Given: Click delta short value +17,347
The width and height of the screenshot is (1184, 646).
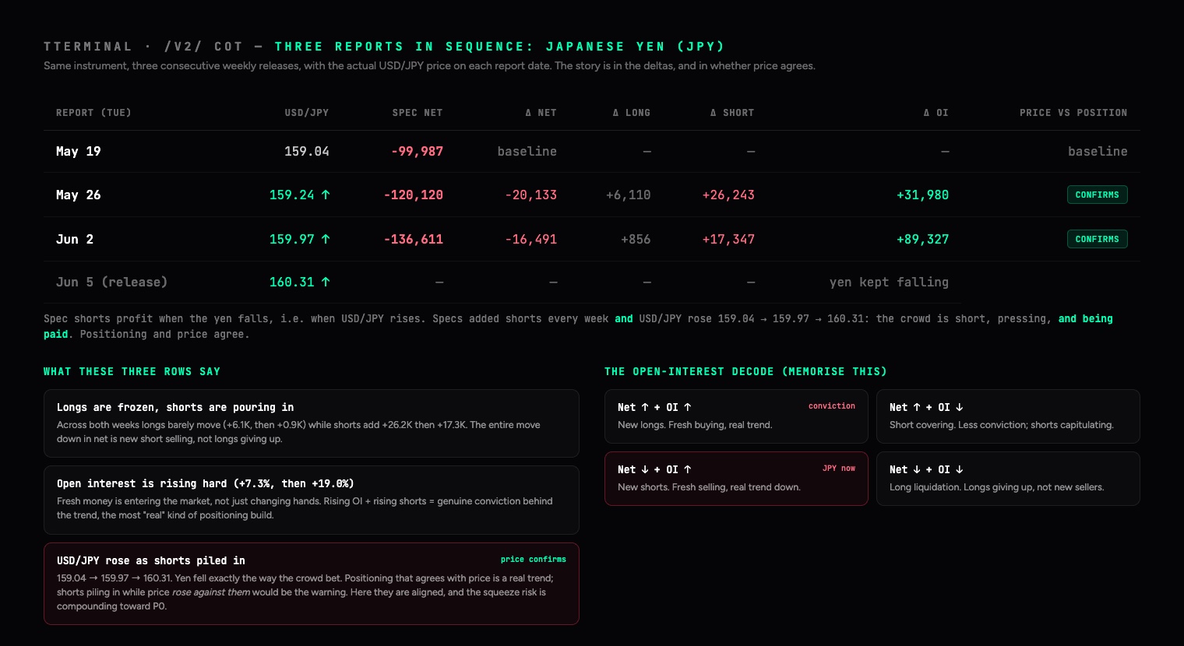Looking at the screenshot, I should click(x=728, y=239).
